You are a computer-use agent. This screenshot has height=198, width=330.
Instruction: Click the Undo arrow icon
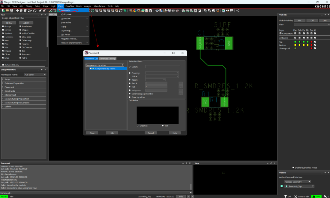pyautogui.click(x=29, y=11)
